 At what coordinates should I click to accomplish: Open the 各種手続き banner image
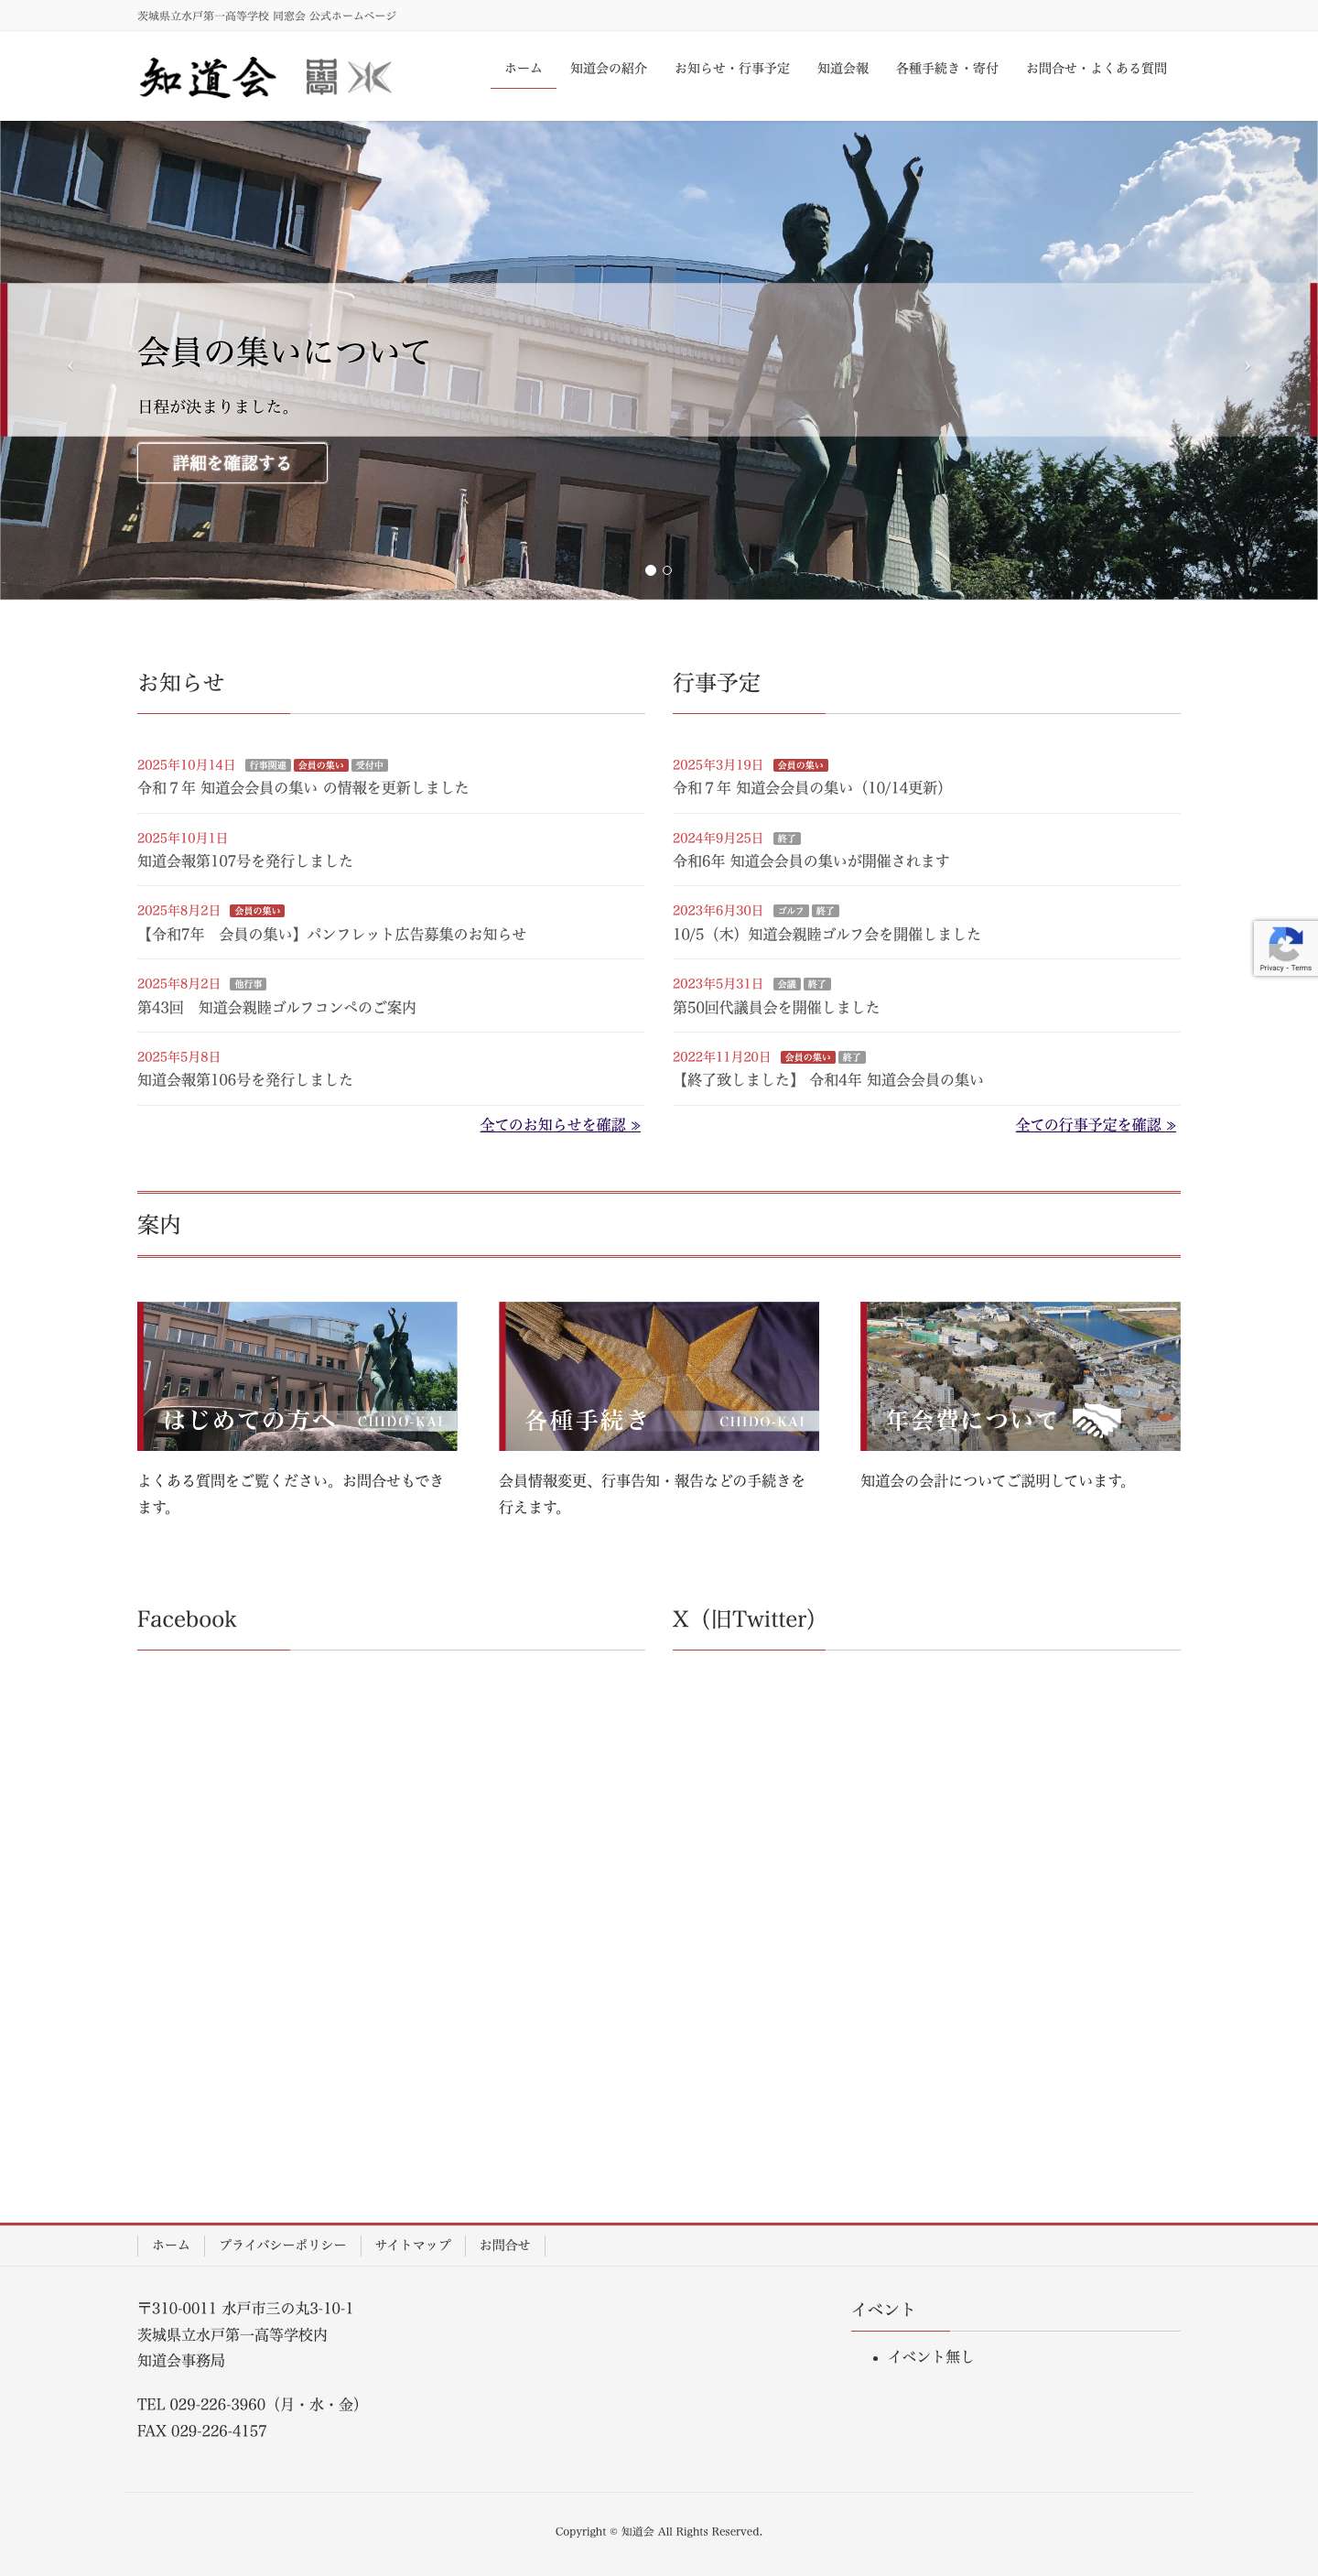(x=659, y=1376)
